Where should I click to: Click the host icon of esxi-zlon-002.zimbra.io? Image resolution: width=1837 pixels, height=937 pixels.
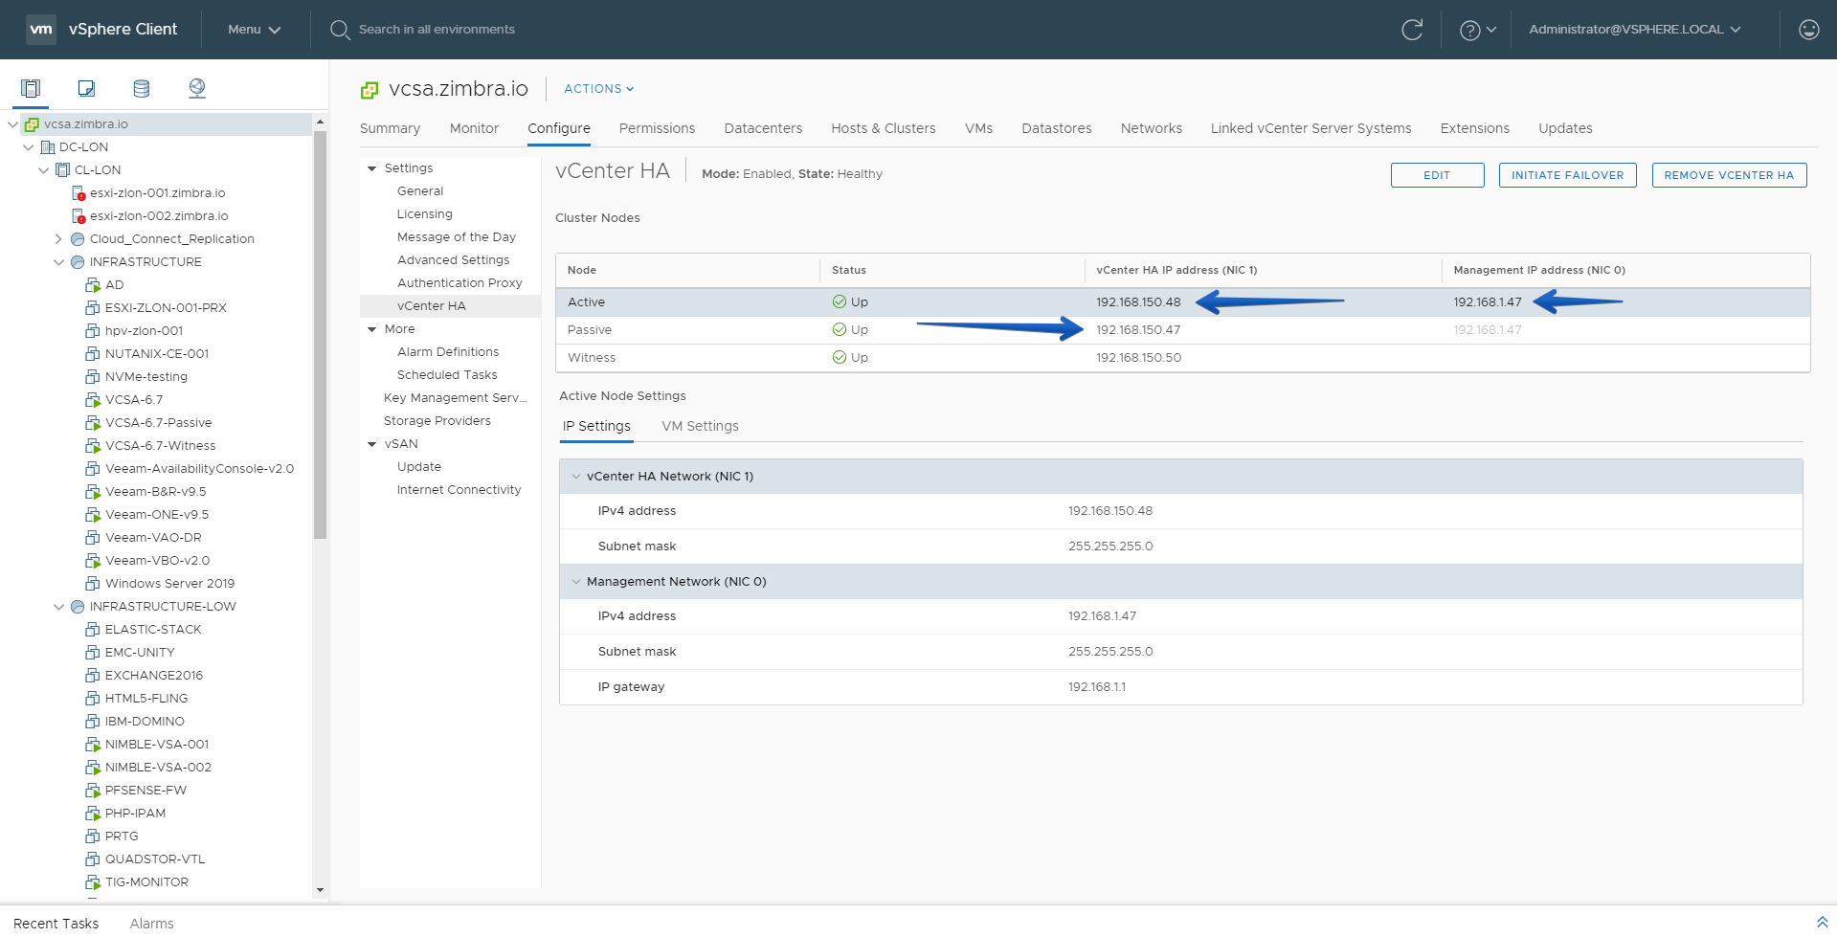tap(78, 216)
